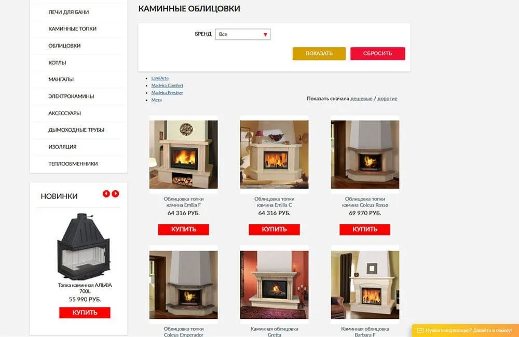Screen dimensions: 519x337
Task: Select Дымоходные трубы in sidebar
Action: (76, 130)
